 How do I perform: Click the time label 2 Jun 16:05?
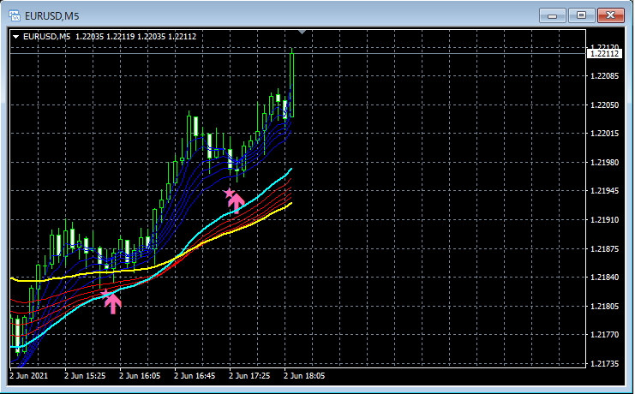140,376
